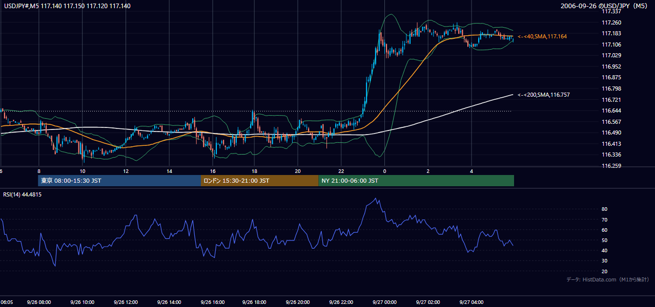Click price axis value 117.029
This screenshot has width=655, height=307.
pyautogui.click(x=611, y=55)
